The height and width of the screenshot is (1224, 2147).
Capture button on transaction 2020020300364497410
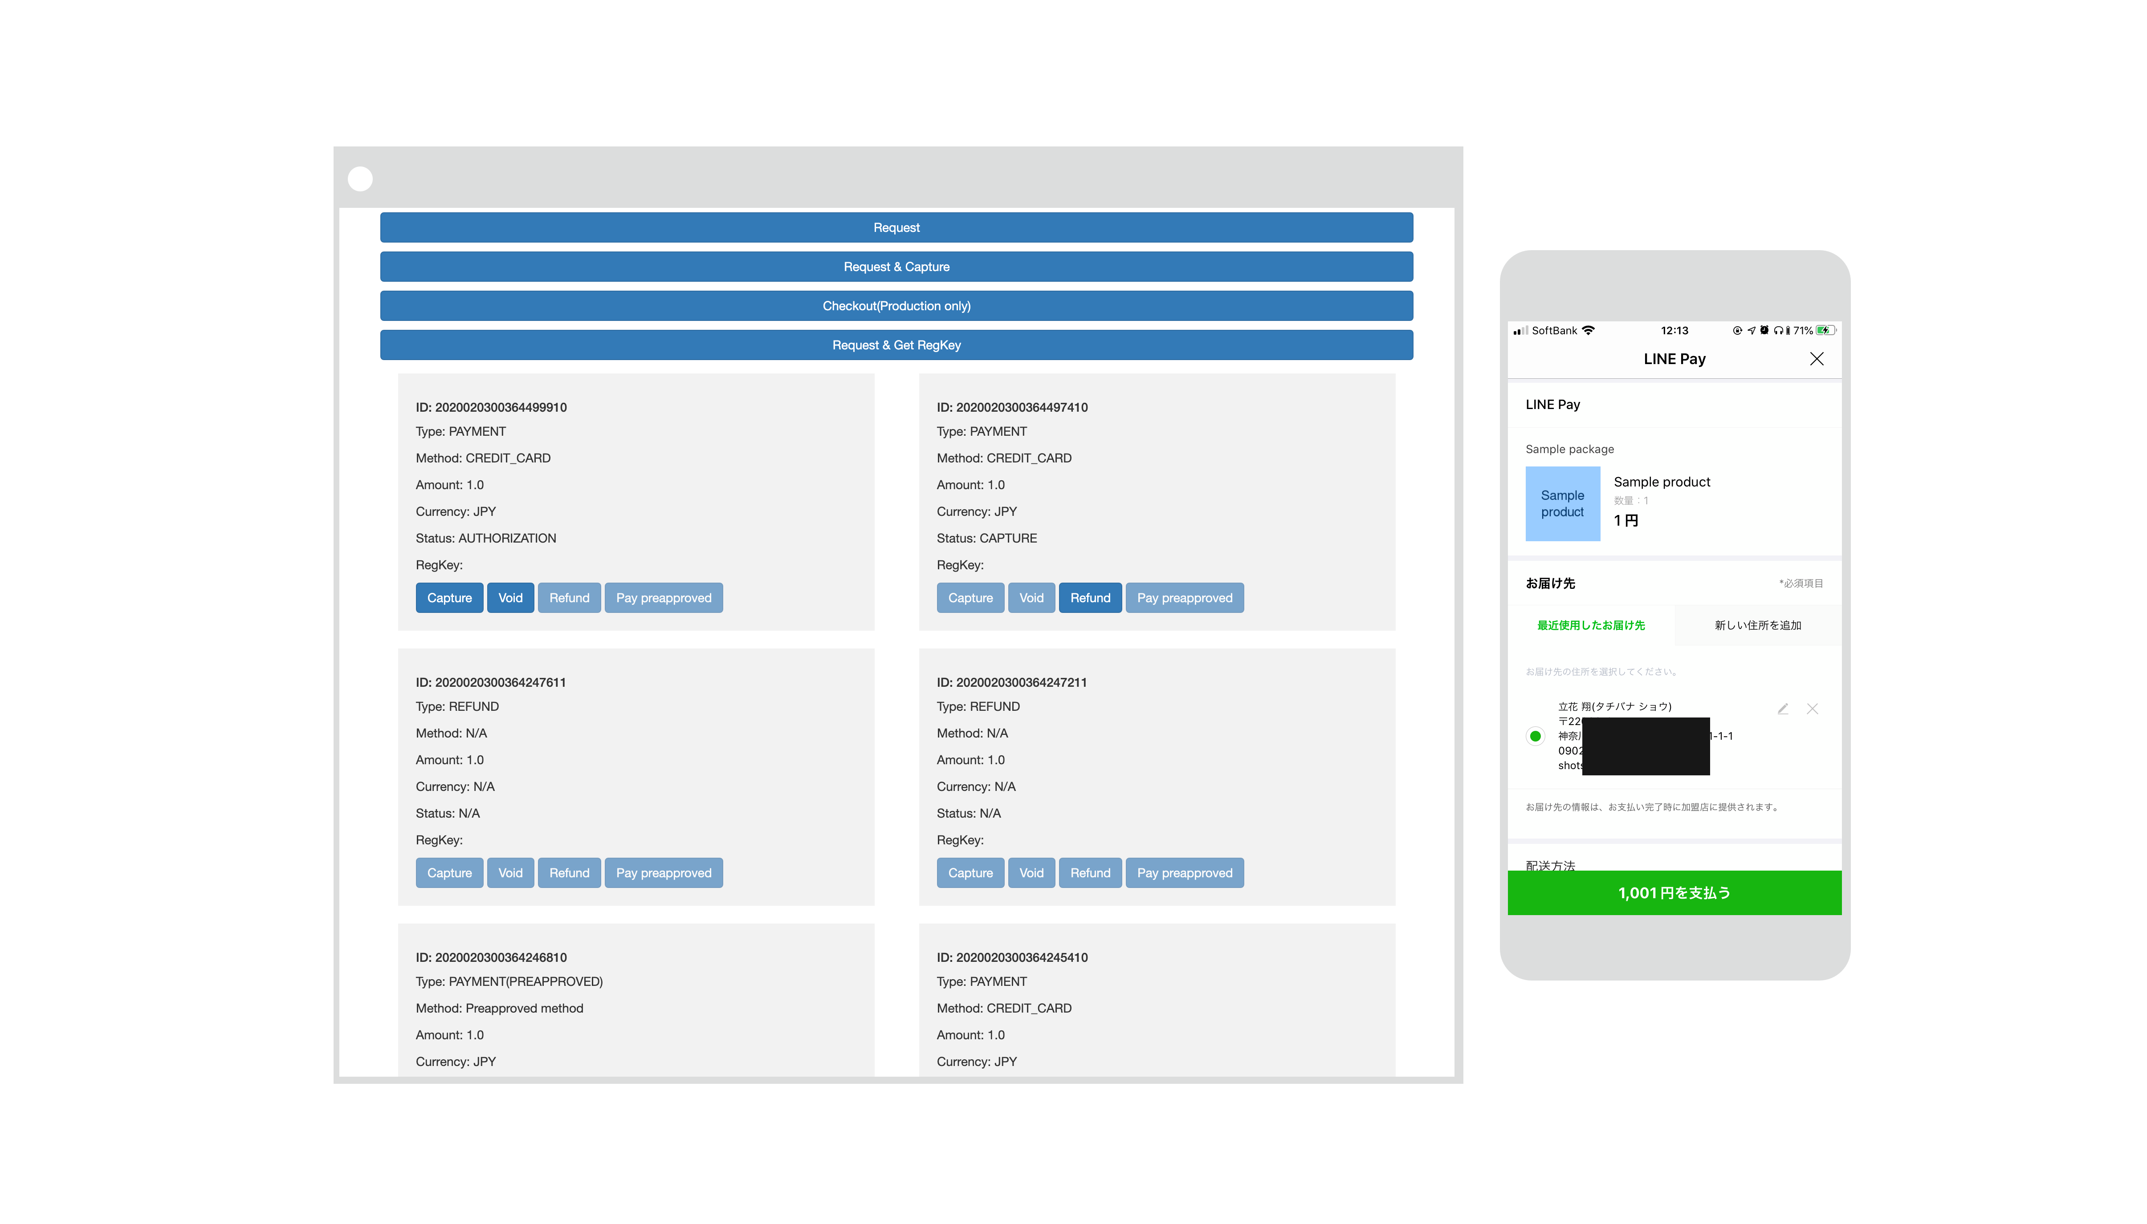pyautogui.click(x=970, y=598)
